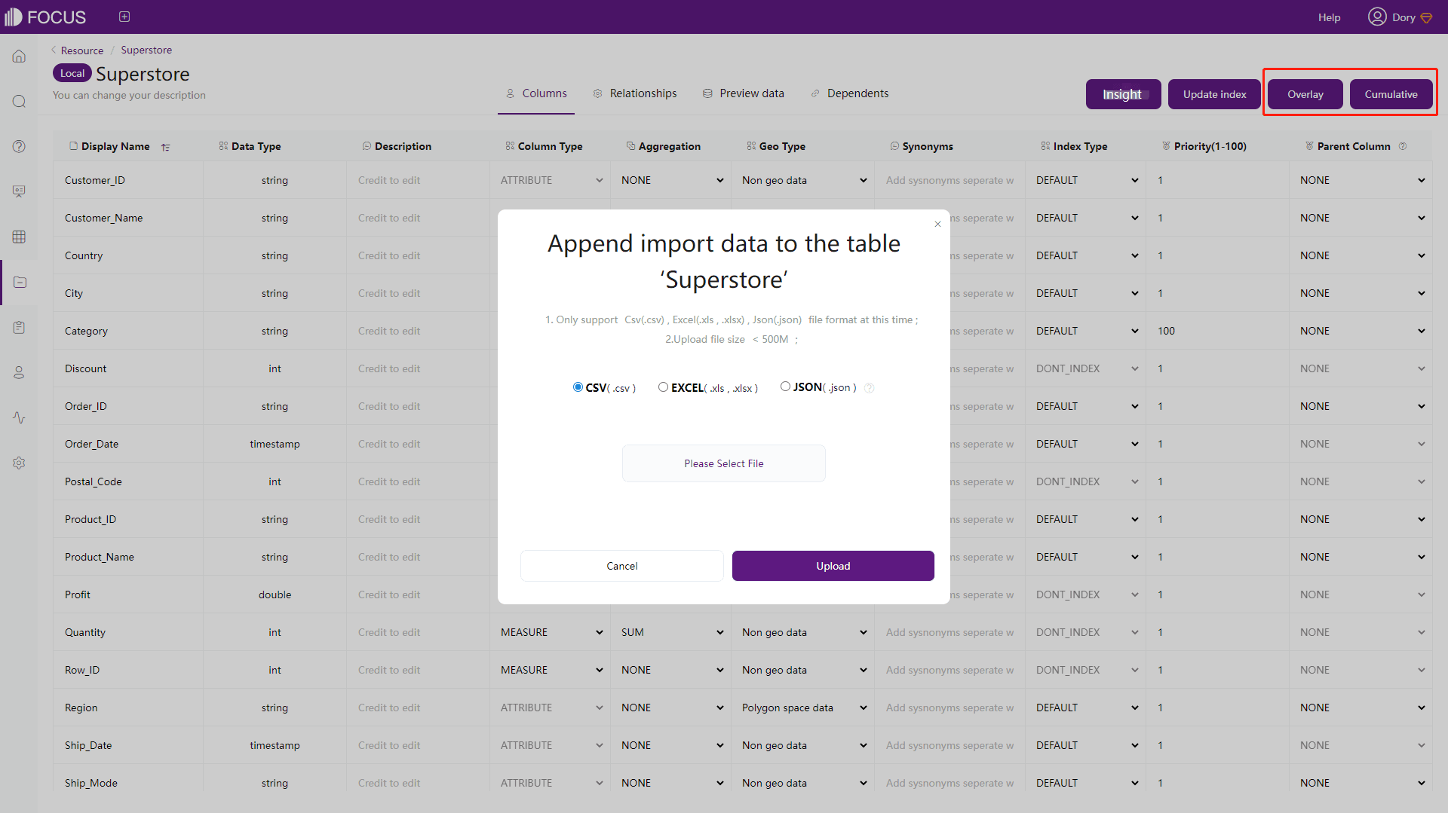The image size is (1448, 813).
Task: Click the orange badge icon next to Dory
Action: click(x=1426, y=17)
